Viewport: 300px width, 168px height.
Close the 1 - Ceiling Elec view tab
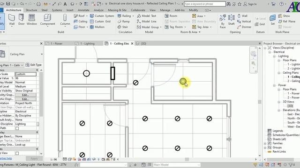pyautogui.click(x=132, y=43)
